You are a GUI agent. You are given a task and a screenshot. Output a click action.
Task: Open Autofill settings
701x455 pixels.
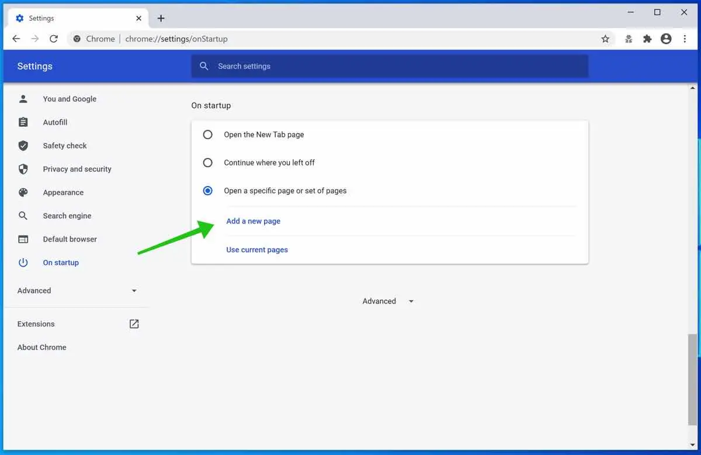[x=55, y=122]
